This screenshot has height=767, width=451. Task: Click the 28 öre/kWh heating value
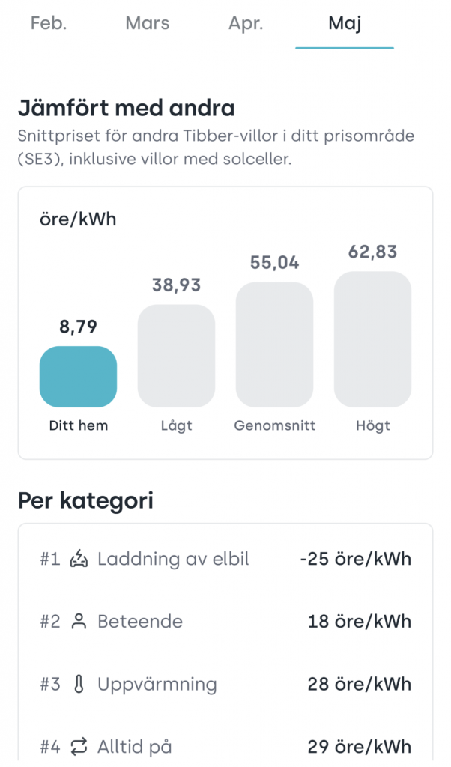click(360, 684)
